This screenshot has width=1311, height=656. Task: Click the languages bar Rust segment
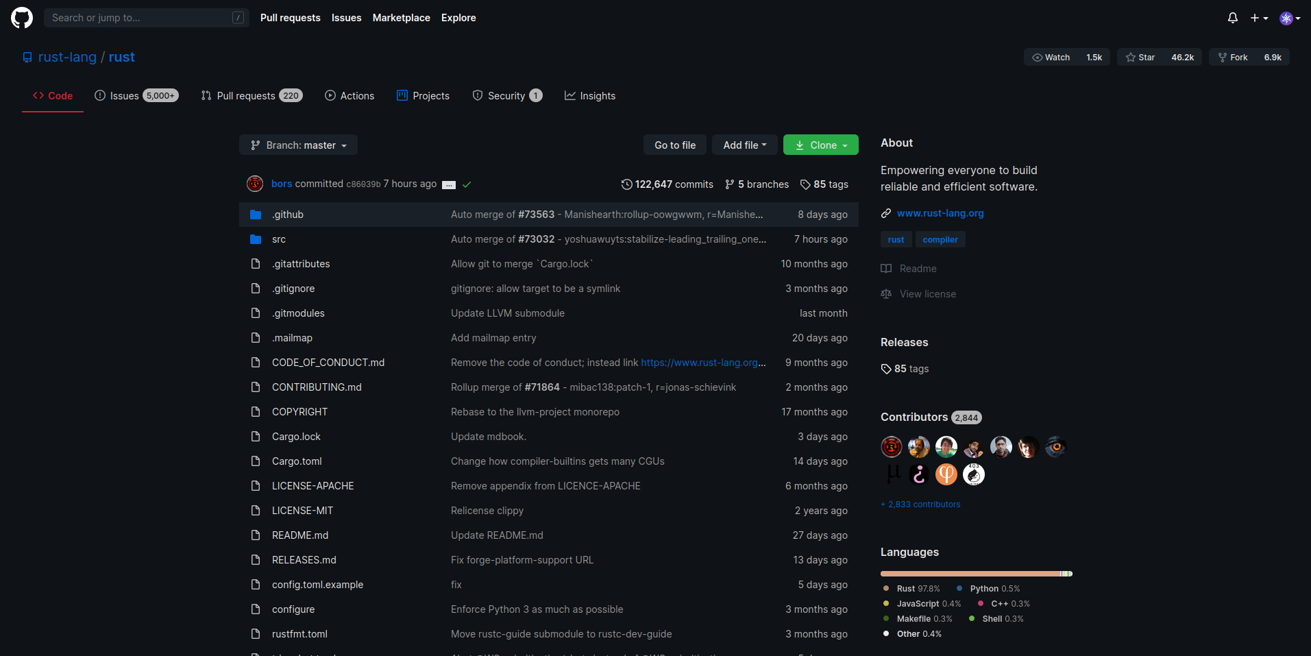970,574
